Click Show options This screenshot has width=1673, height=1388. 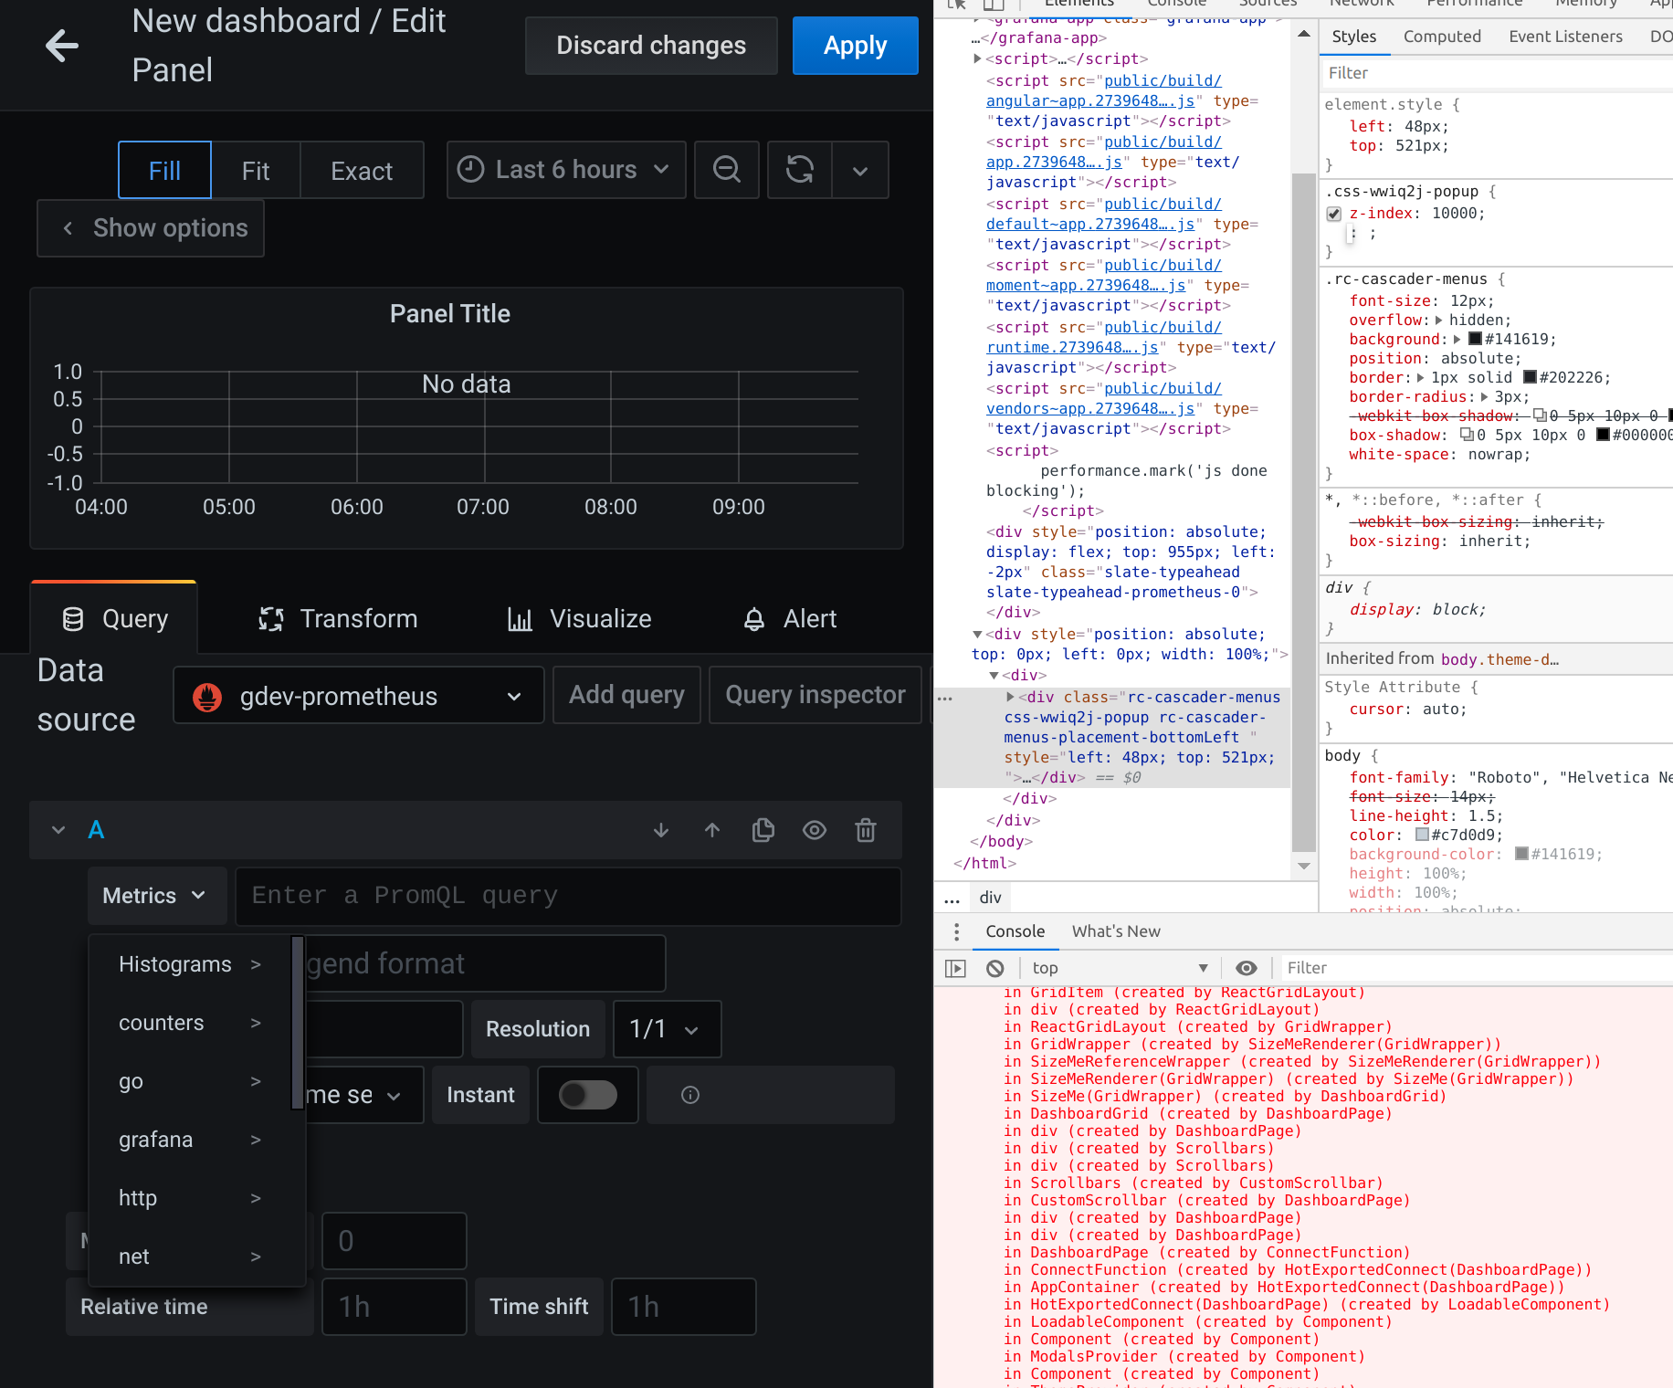coord(151,228)
